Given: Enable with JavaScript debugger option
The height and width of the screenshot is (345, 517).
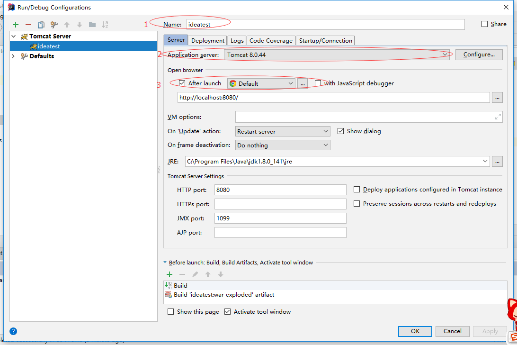Looking at the screenshot, I should (x=318, y=83).
